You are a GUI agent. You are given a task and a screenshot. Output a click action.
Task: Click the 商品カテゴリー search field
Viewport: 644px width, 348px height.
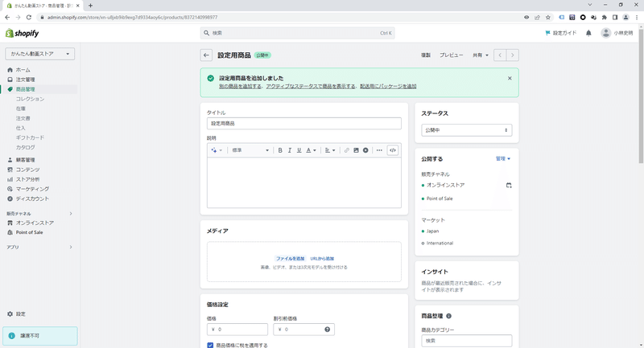coord(467,341)
